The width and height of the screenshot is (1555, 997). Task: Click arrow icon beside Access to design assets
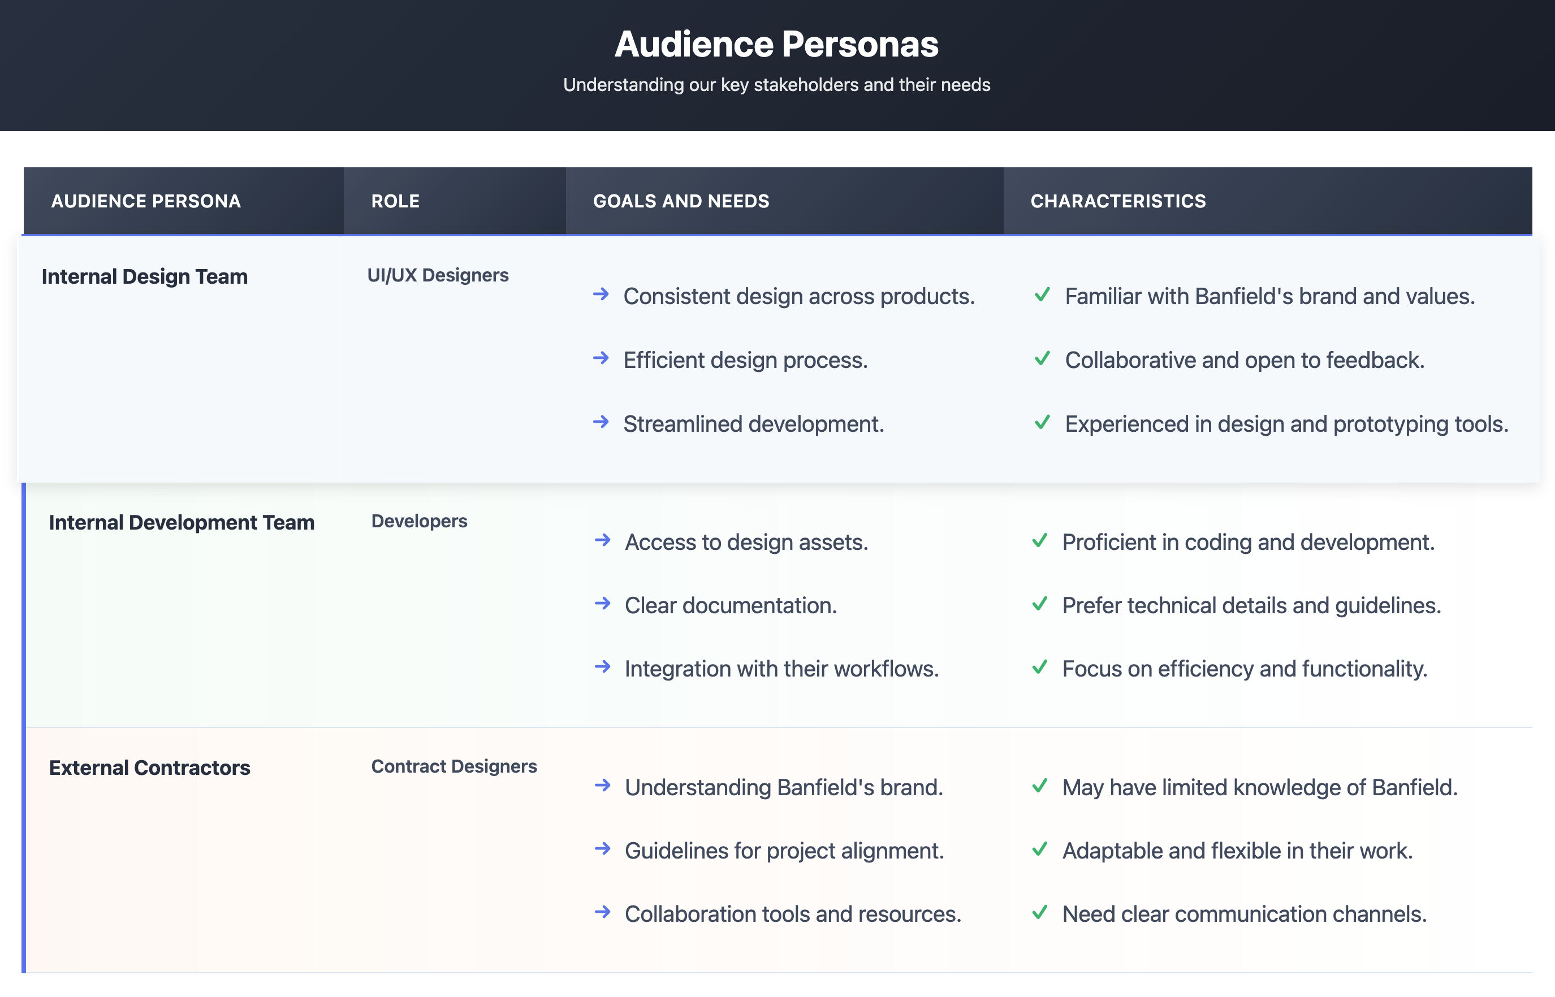coord(602,540)
